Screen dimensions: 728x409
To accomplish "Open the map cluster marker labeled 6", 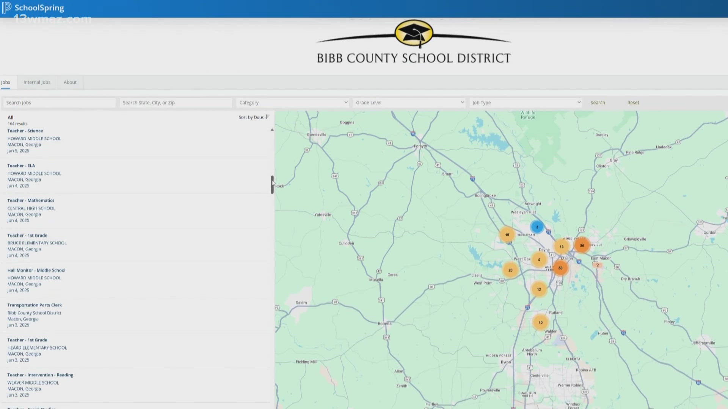I will pyautogui.click(x=539, y=260).
